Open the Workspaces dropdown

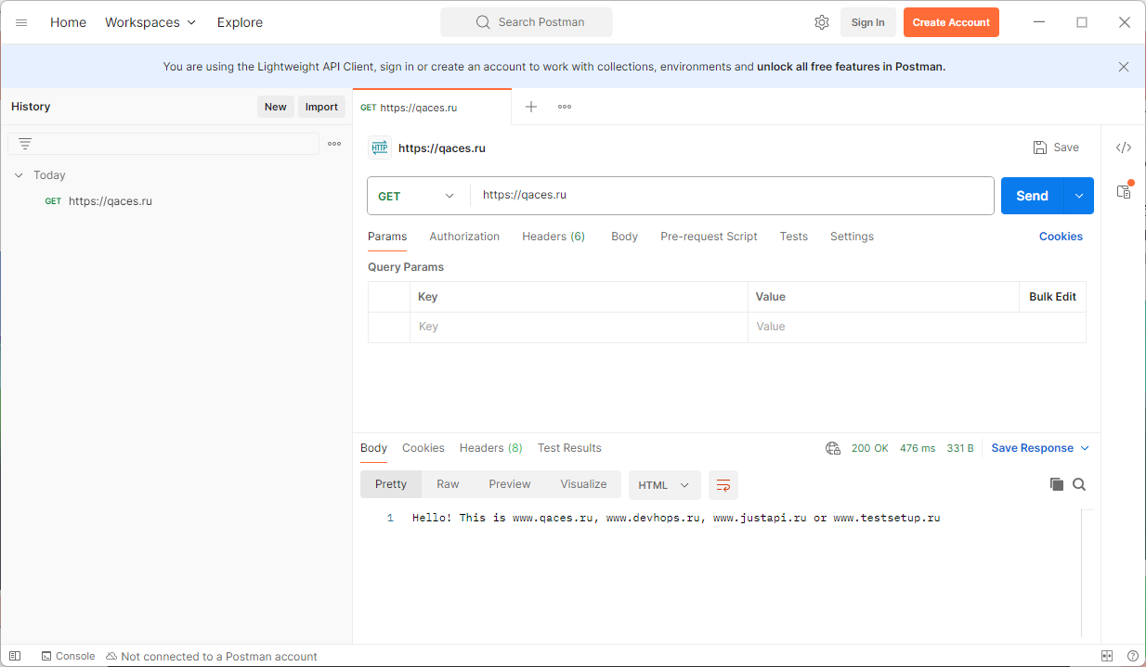[150, 22]
